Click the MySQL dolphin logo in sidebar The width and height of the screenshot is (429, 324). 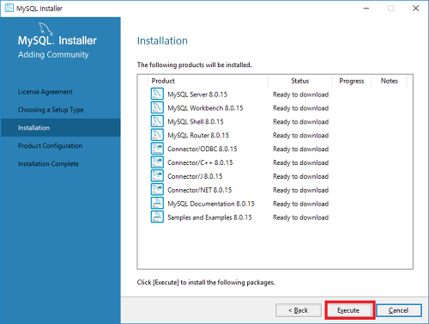pyautogui.click(x=45, y=29)
